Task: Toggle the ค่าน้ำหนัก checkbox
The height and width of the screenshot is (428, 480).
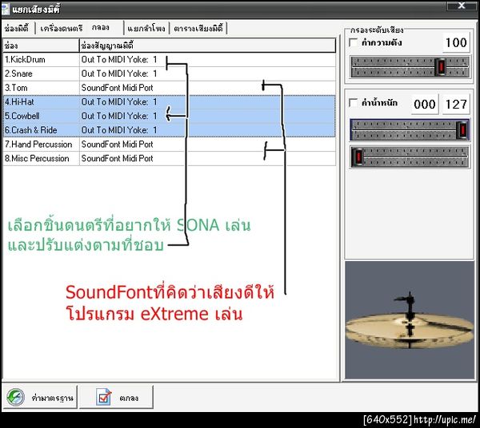Action: [x=354, y=102]
